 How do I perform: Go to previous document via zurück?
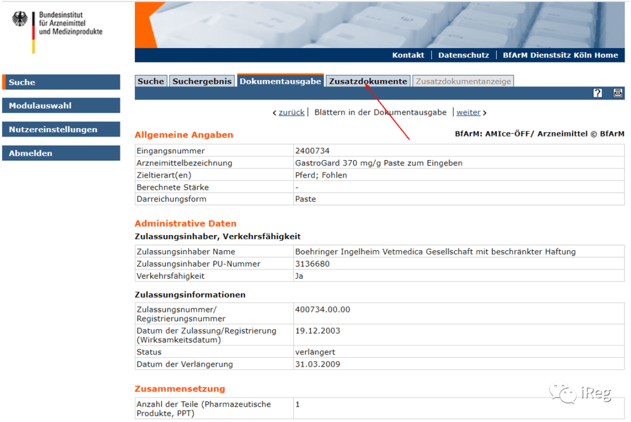[292, 112]
